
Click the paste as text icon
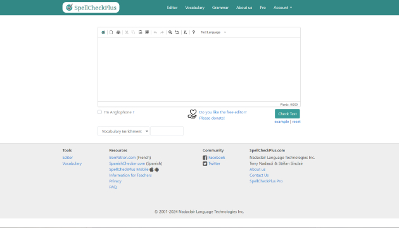(147, 32)
